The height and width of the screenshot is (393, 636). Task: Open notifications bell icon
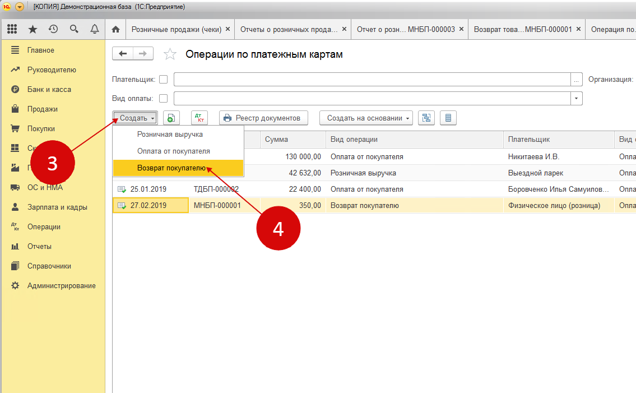click(94, 29)
